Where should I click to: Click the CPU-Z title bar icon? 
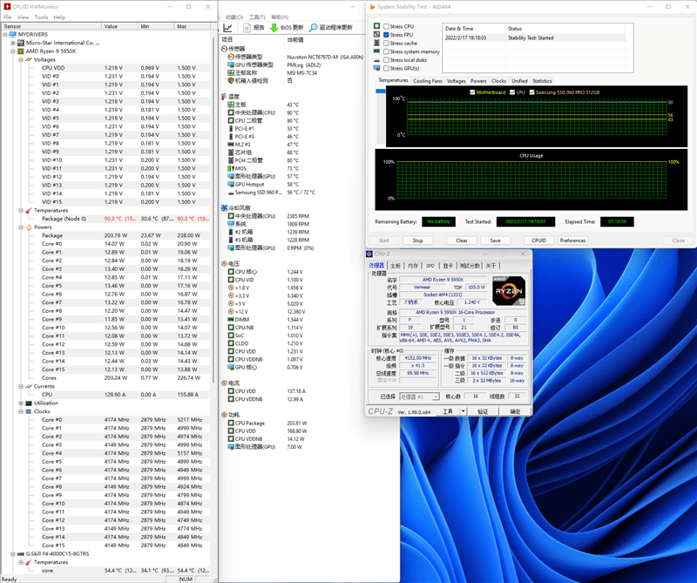[369, 254]
